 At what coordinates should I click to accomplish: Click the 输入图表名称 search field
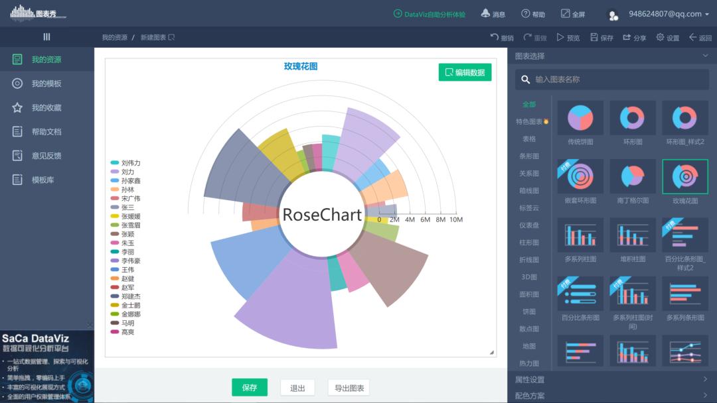click(612, 80)
